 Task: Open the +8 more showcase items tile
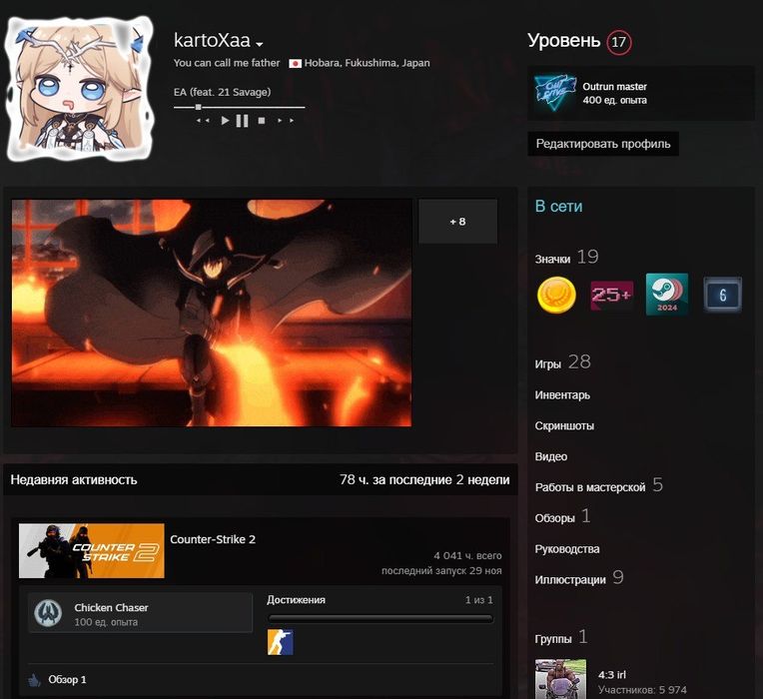(x=457, y=222)
